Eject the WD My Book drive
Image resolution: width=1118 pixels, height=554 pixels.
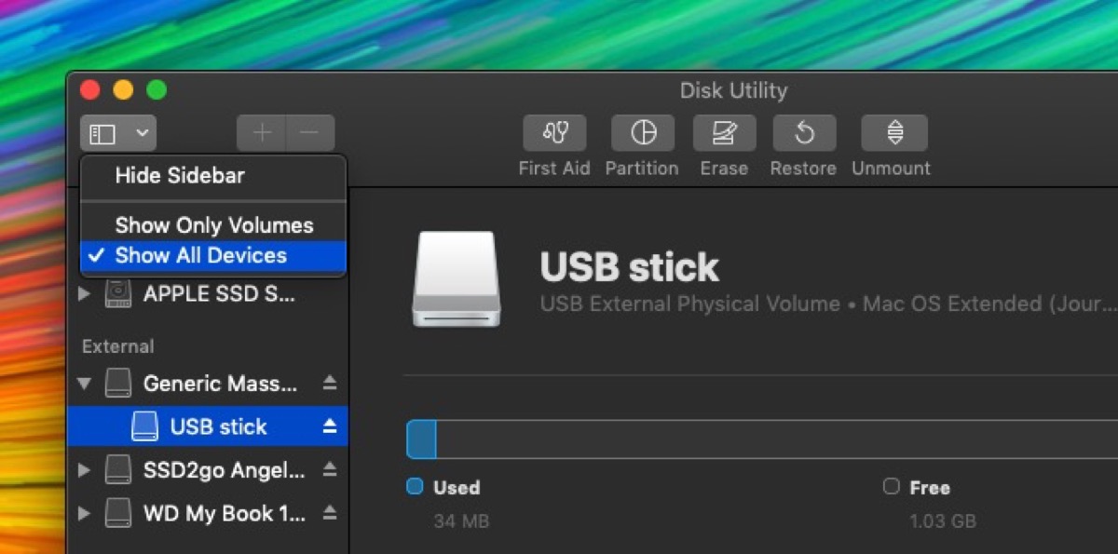(330, 513)
